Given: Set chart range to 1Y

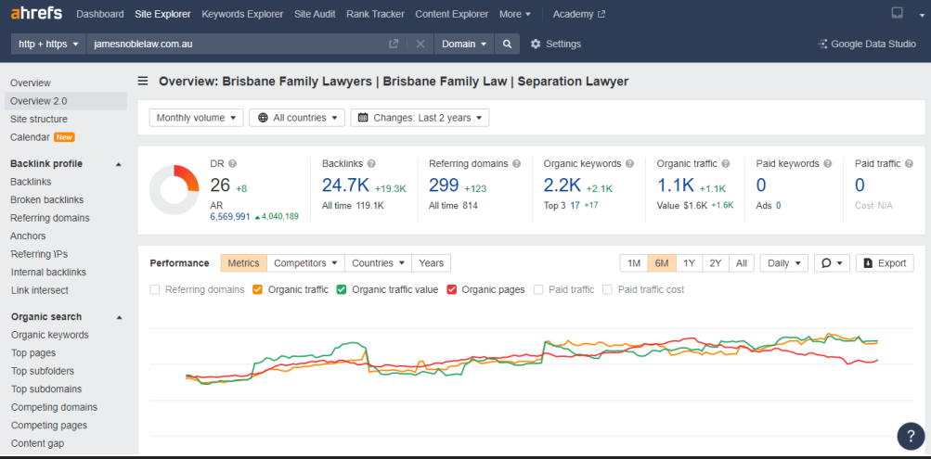Looking at the screenshot, I should tap(689, 263).
